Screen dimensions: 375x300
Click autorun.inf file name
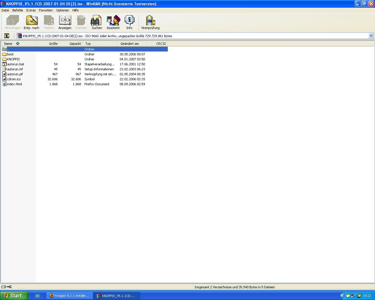pos(15,69)
